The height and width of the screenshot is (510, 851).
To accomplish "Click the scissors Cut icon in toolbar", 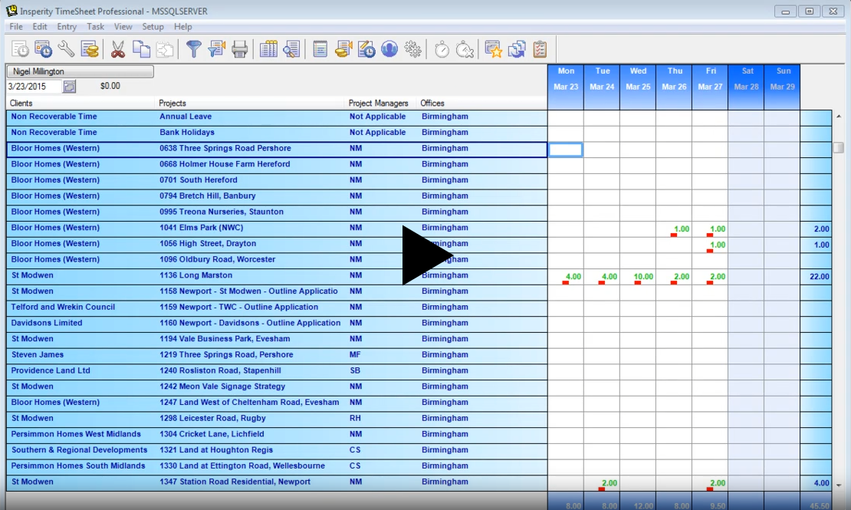I will coord(117,50).
